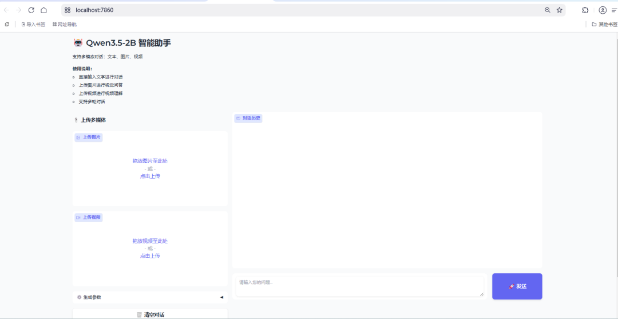618x319 pixels.
Task: Click the Qwen3.5-2B 智能助手 heading
Action: click(129, 43)
